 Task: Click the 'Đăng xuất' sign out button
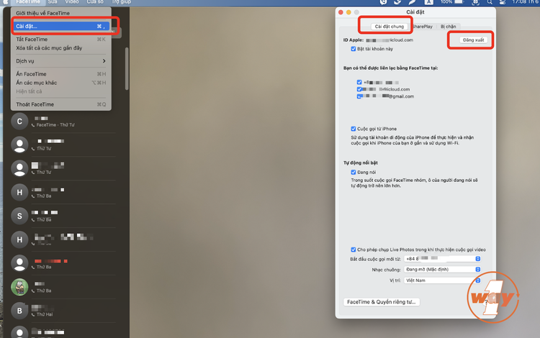click(473, 40)
